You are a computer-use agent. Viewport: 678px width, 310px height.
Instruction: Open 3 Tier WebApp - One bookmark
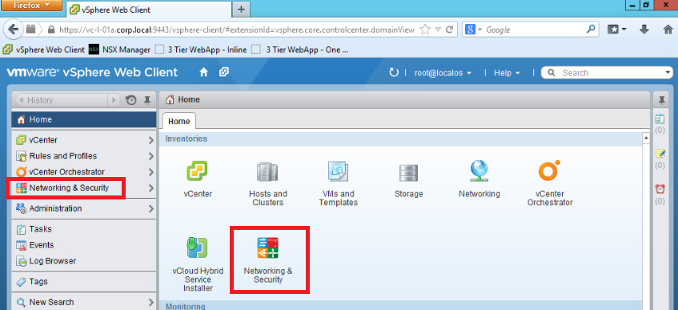[x=299, y=50]
